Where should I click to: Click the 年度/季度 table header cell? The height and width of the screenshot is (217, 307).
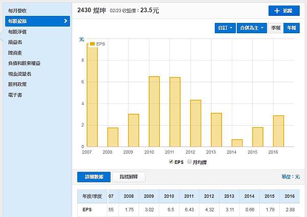click(x=92, y=196)
